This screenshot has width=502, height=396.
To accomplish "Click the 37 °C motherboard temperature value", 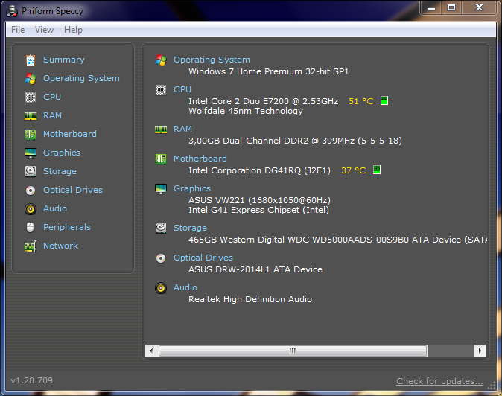I will pyautogui.click(x=354, y=170).
